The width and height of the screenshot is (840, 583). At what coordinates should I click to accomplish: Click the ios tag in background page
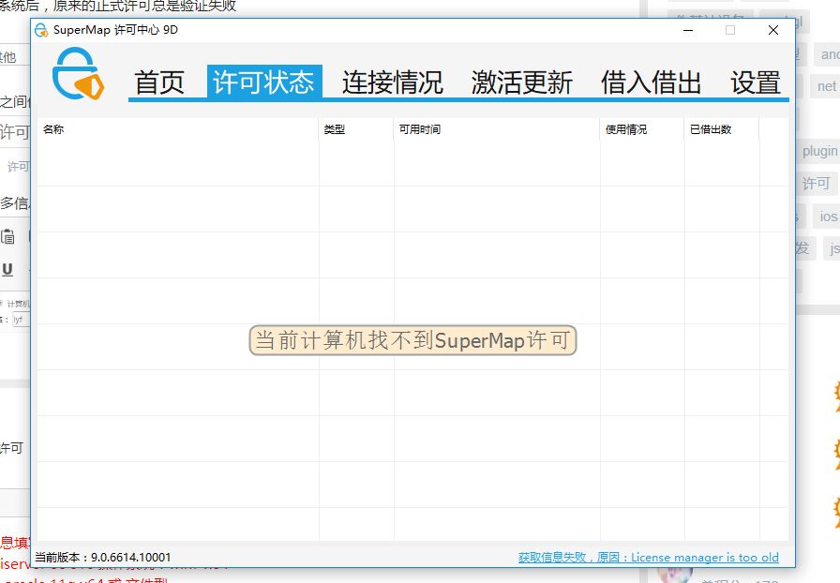[x=828, y=217]
